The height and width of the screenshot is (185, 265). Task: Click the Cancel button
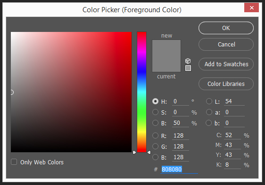(x=226, y=45)
